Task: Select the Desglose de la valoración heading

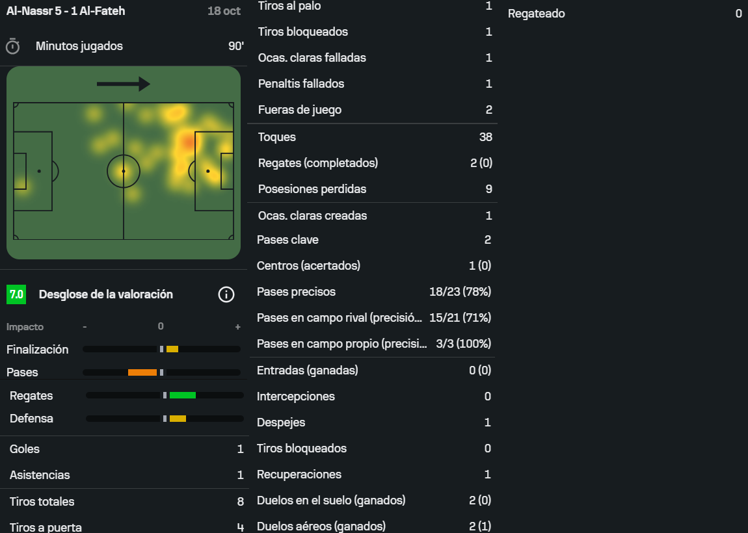Action: [x=106, y=294]
